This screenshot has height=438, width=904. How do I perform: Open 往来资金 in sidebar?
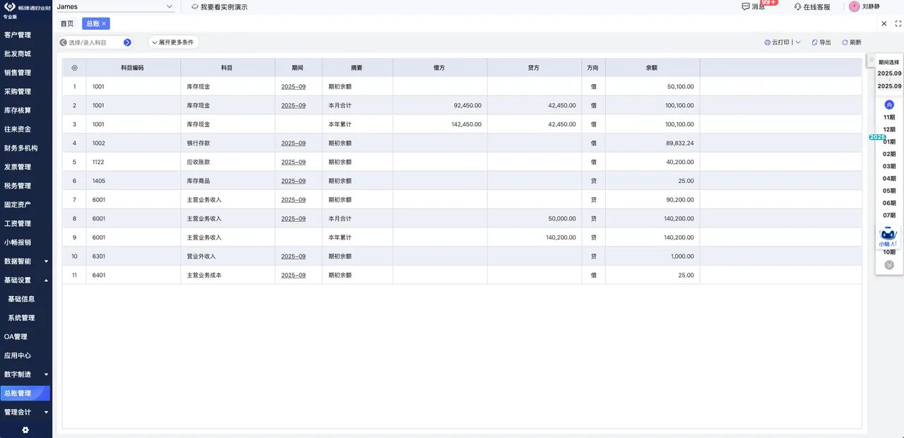pyautogui.click(x=18, y=129)
